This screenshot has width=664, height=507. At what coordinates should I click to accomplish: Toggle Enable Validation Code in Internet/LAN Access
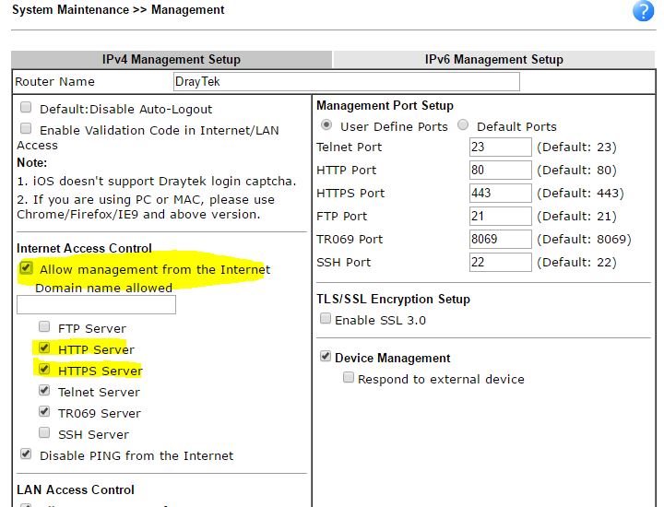26,129
